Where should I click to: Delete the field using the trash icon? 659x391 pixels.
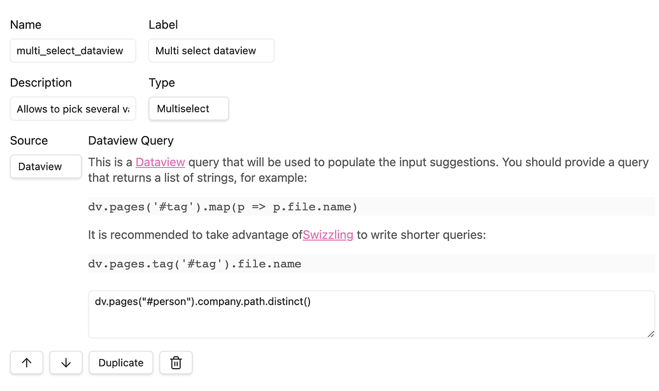pyautogui.click(x=176, y=362)
